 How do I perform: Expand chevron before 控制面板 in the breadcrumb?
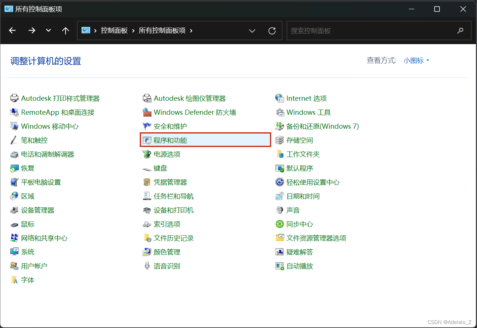[95, 31]
